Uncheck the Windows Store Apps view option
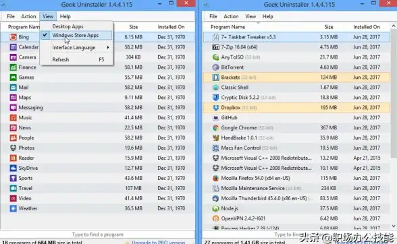Screen dimensions: 397x244 [x=76, y=36]
